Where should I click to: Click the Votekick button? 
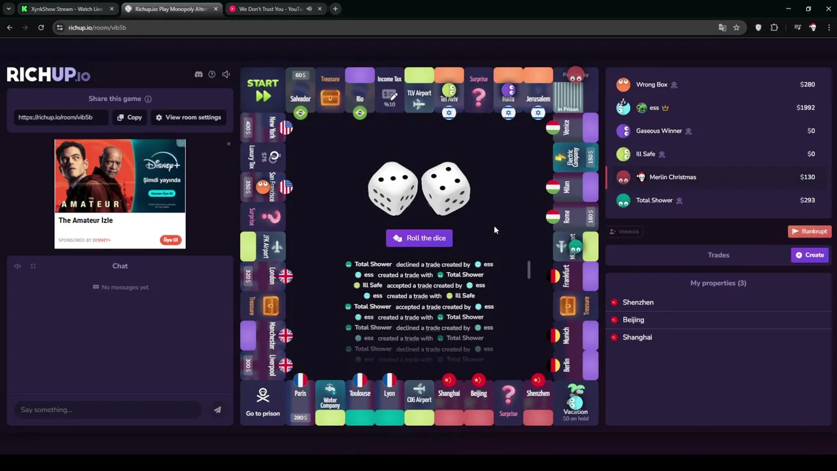click(x=624, y=232)
